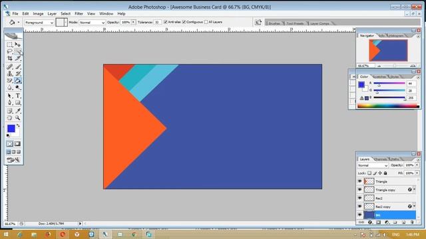The image size is (426, 239).
Task: Select the Lasso tool
Action: pos(10,52)
